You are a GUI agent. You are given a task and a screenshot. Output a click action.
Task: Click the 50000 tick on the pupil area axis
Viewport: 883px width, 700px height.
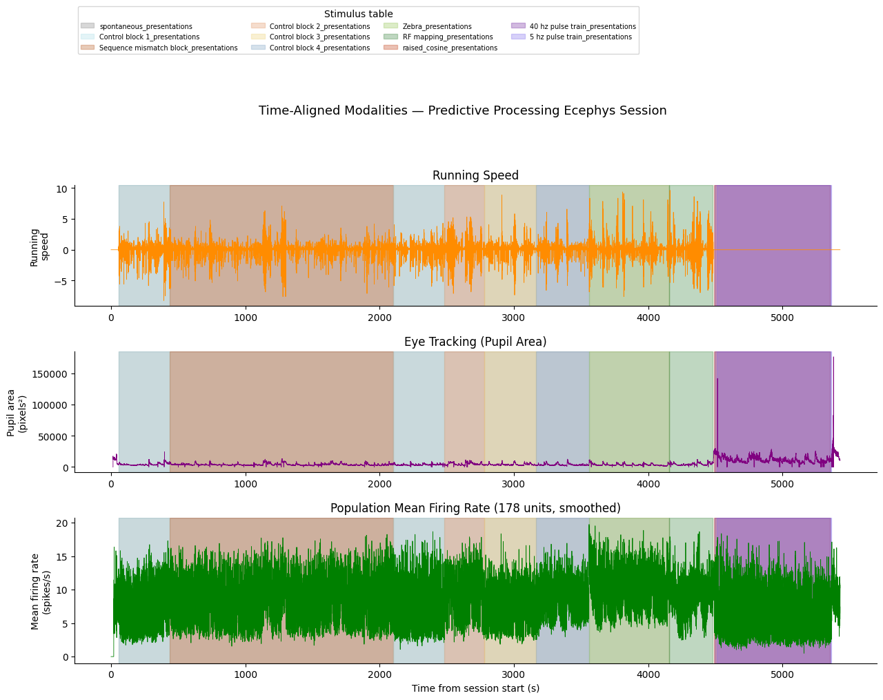[54, 436]
